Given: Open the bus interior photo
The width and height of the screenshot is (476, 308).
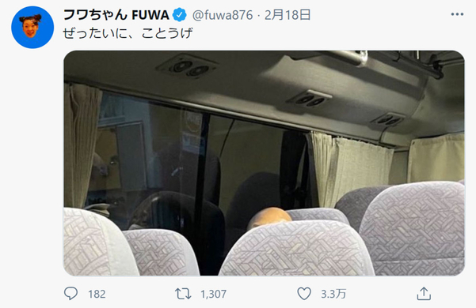Looking at the screenshot, I should click(x=264, y=163).
